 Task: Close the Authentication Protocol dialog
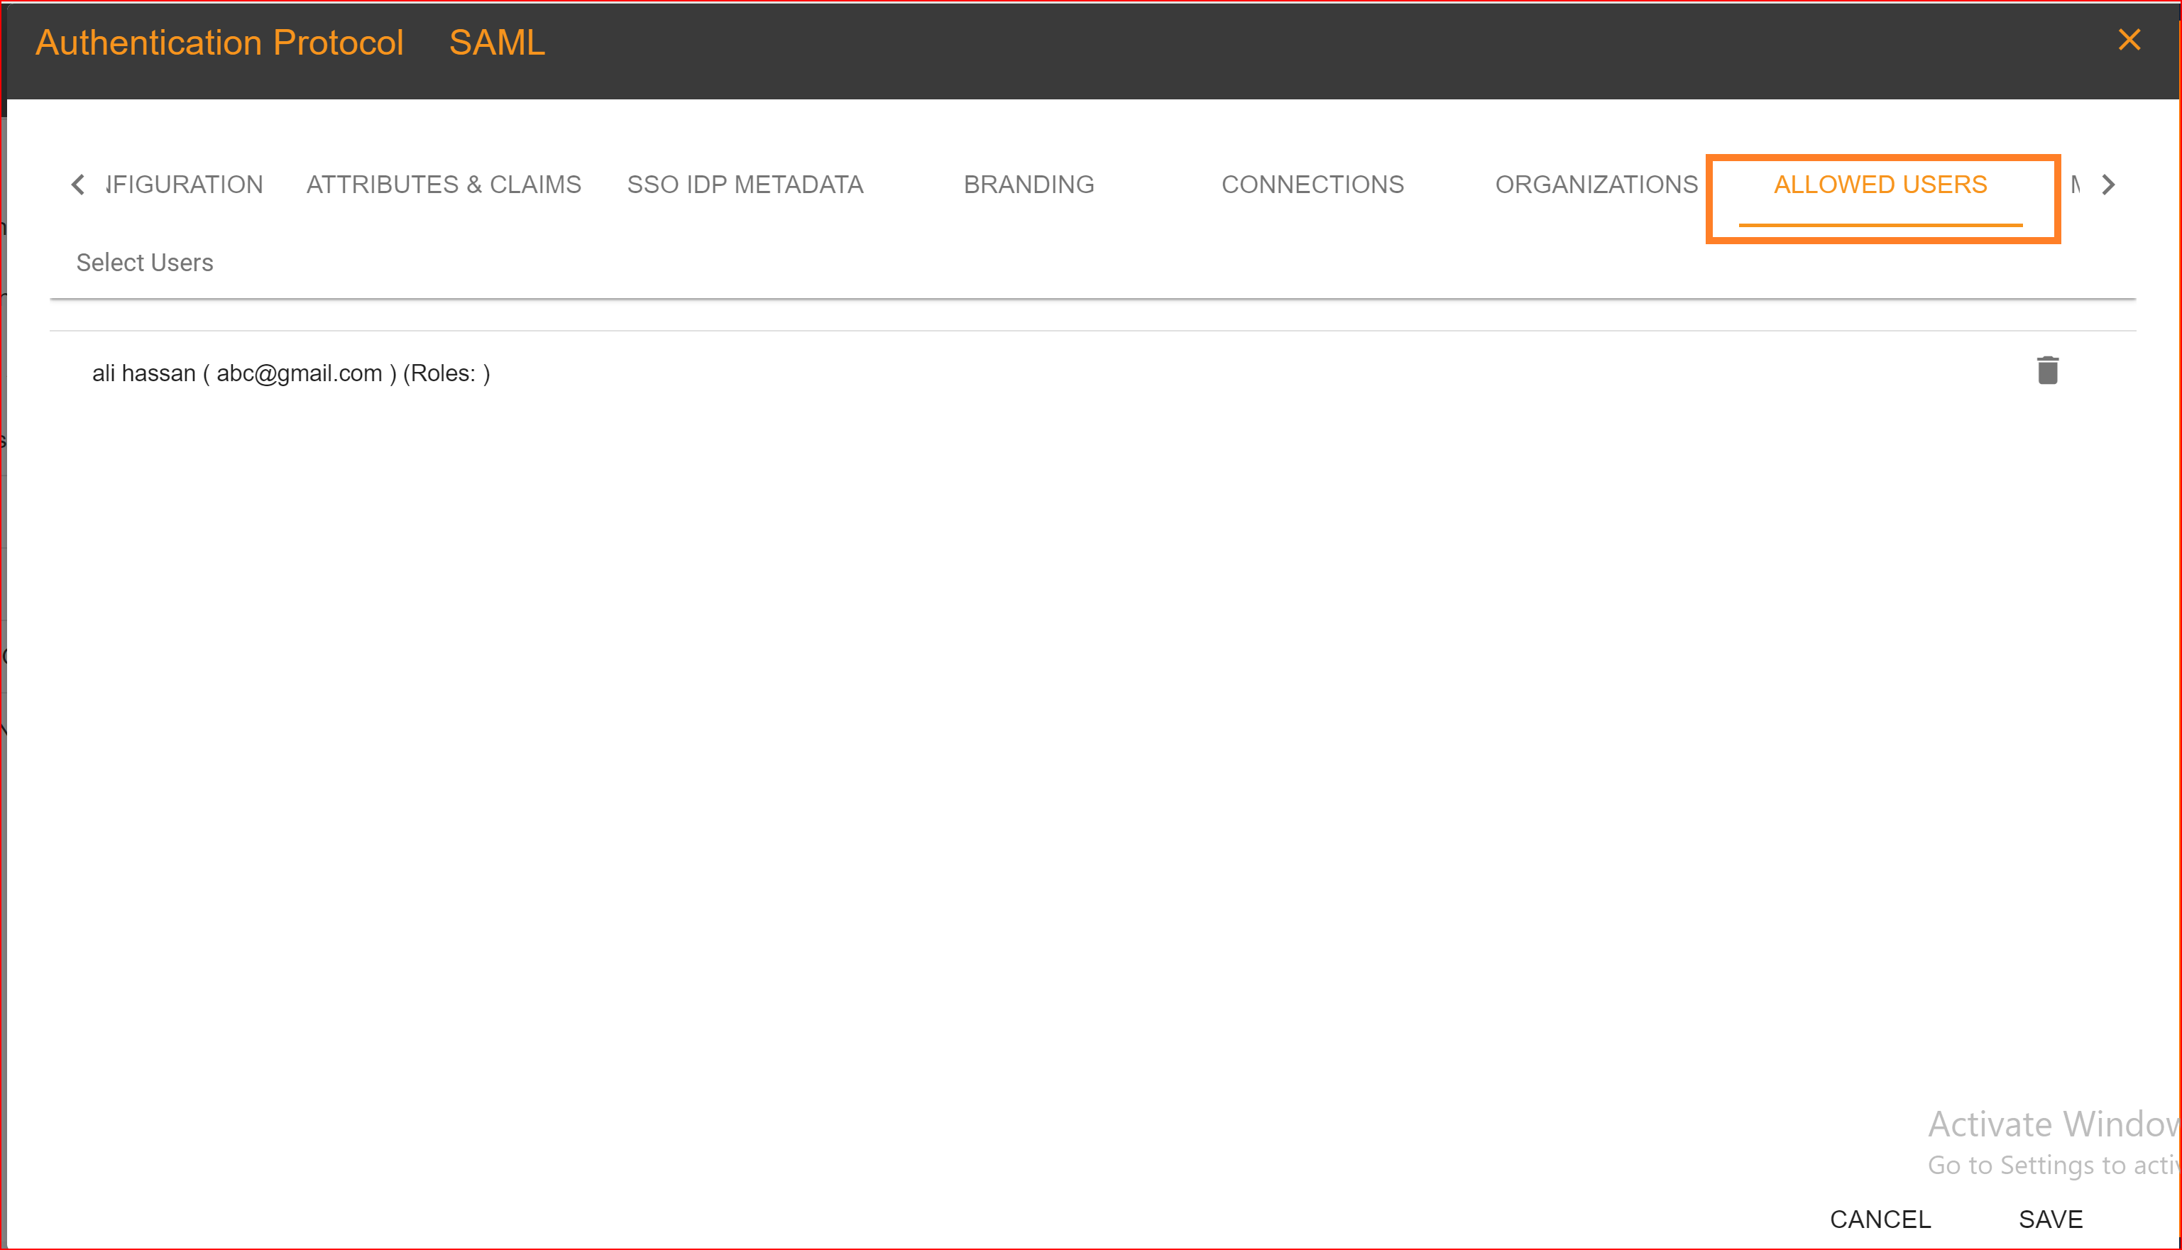pyautogui.click(x=2129, y=40)
